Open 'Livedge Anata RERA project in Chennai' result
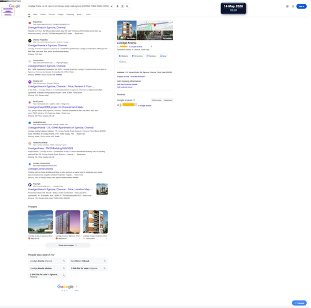The width and height of the screenshot is (311, 308). click(55, 107)
